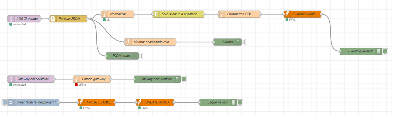Select the 'Parametros SQL' node label
393x115 pixels.
pos(239,14)
